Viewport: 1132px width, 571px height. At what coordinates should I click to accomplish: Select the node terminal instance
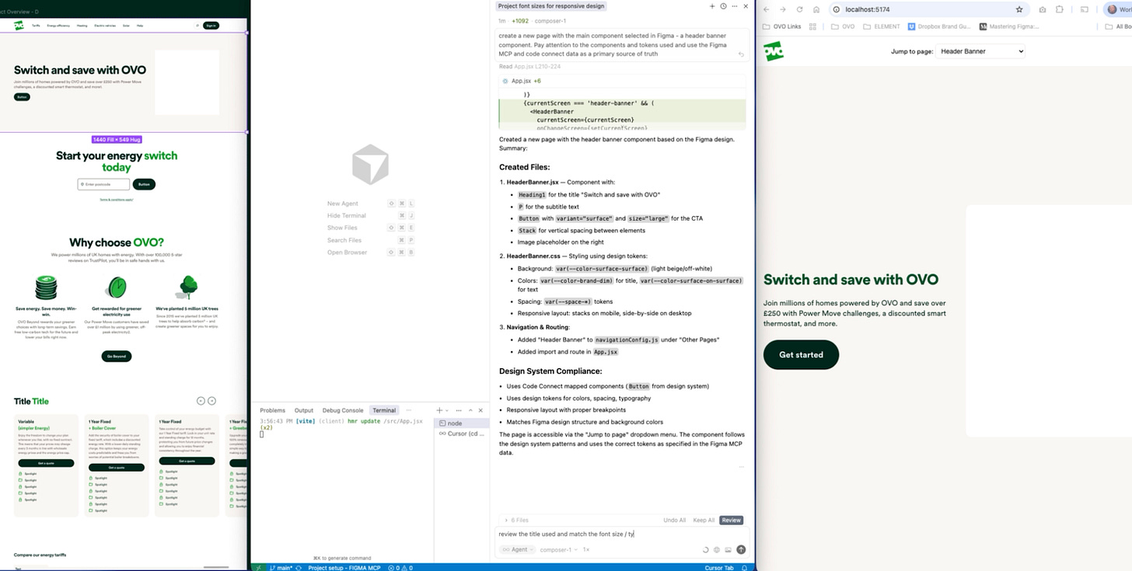click(461, 423)
